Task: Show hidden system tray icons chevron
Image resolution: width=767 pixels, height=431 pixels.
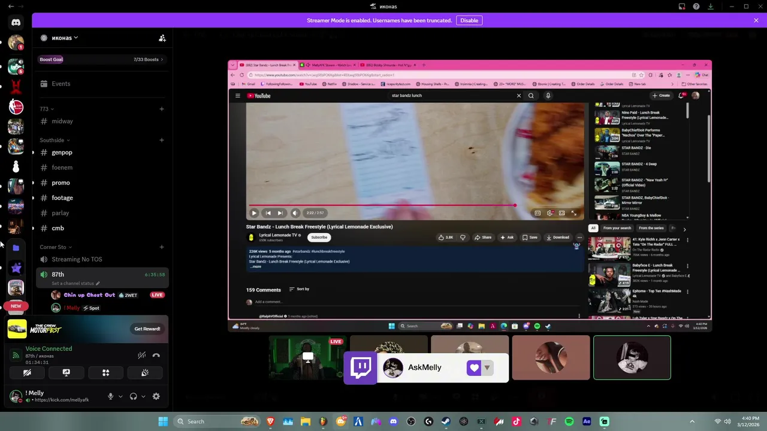Action: point(692,421)
